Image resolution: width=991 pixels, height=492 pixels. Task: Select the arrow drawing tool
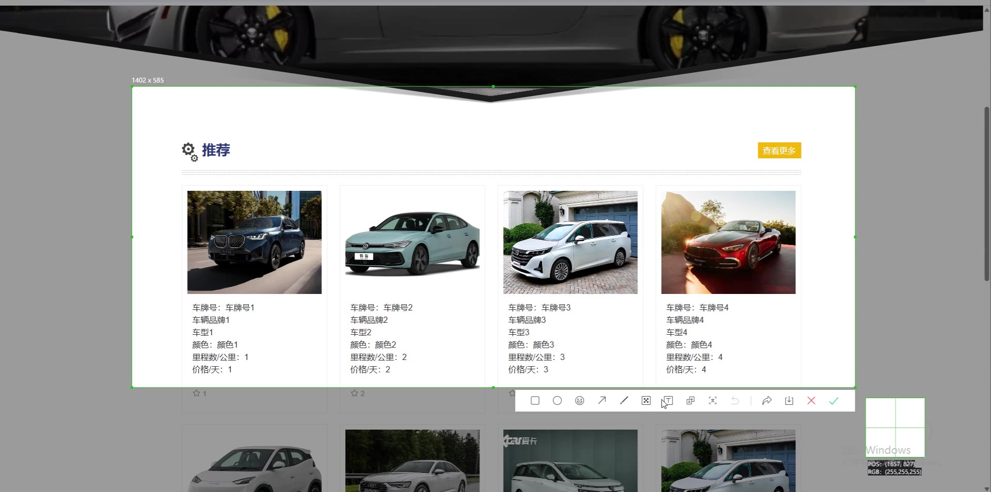[x=602, y=401]
